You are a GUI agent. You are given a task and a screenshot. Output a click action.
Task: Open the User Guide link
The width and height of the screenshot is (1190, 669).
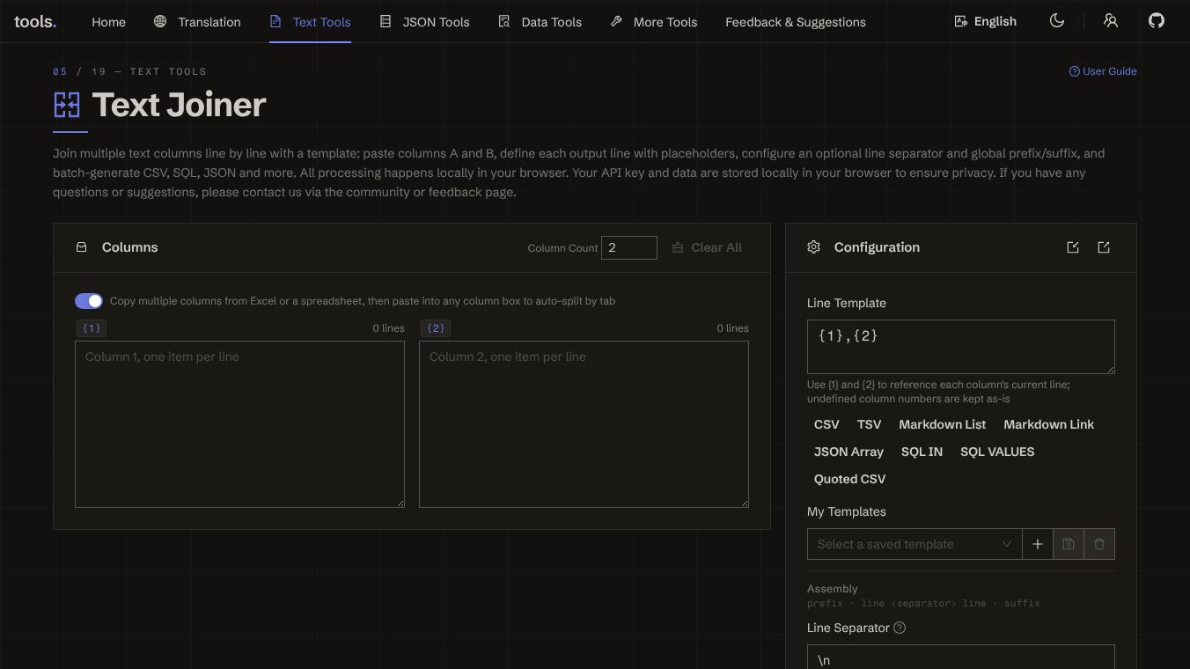pos(1103,71)
